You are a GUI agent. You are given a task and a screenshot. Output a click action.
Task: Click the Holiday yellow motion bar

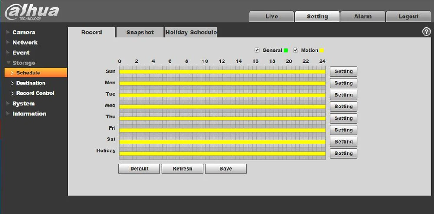pyautogui.click(x=223, y=154)
